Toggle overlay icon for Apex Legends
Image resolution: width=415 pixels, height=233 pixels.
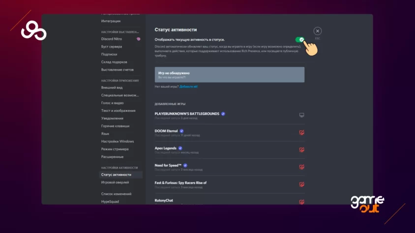(301, 150)
